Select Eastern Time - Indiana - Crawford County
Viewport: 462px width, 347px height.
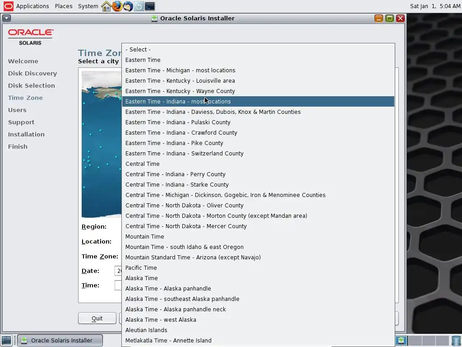(258, 132)
